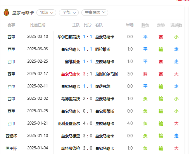Viewport: 190px width, 154px height.
Task: Select home team 塞维利亚
Action: [x=73, y=62]
